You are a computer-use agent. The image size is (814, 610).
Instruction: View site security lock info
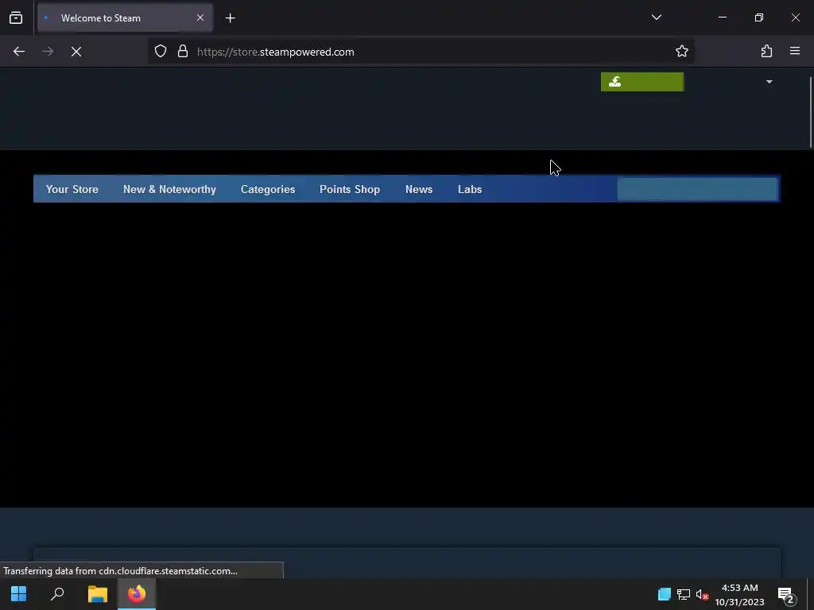pos(183,52)
